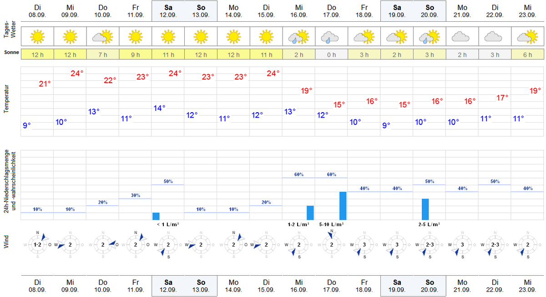Viewport: 546px width, 297px height.
Task: Click the sun icon for So 13.09.
Action: coord(201,36)
